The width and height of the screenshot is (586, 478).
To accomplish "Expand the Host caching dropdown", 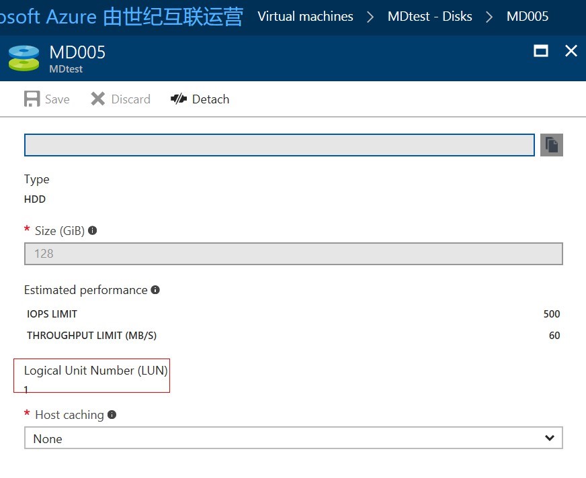I will click(x=293, y=438).
